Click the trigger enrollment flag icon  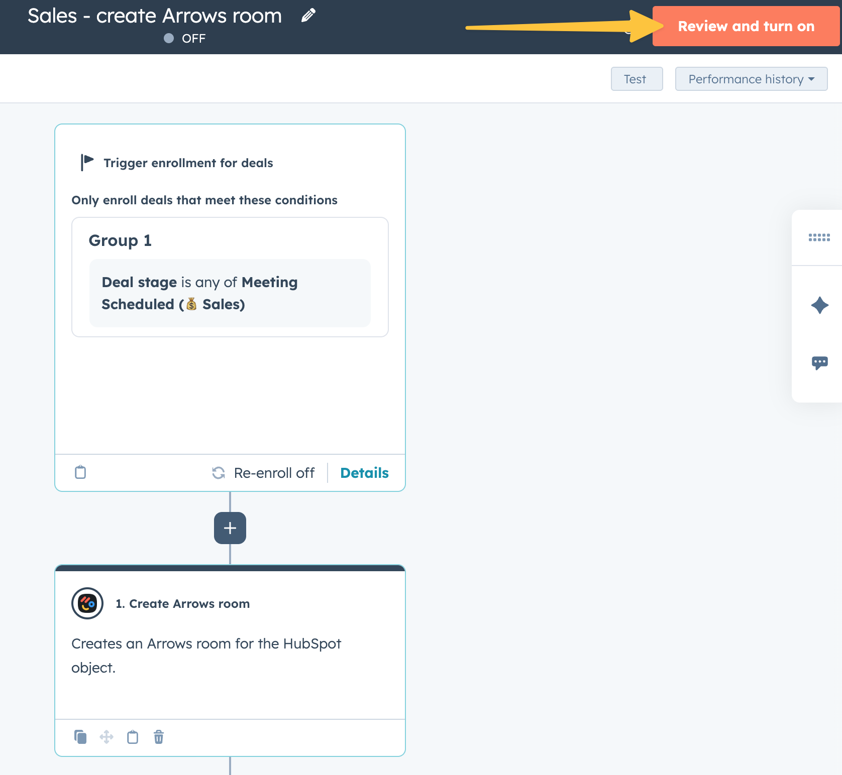point(87,162)
